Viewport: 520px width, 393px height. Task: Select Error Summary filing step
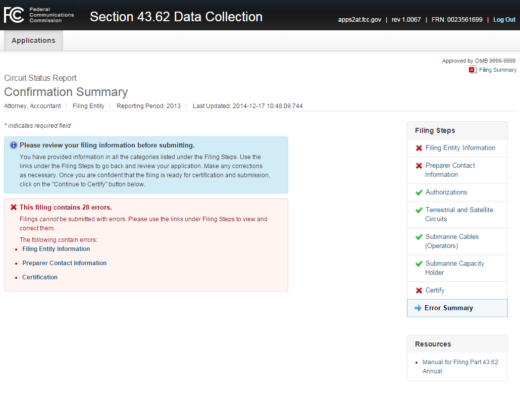tap(448, 308)
